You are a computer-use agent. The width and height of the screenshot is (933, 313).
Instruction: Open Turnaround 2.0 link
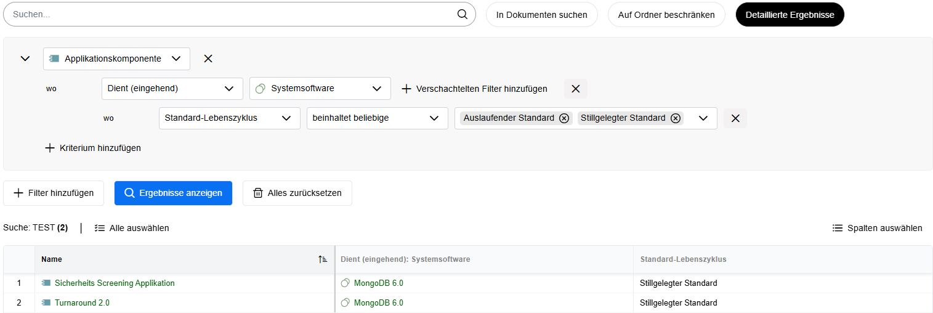pyautogui.click(x=82, y=303)
